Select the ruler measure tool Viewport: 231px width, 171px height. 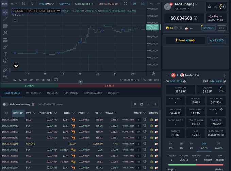[5, 70]
